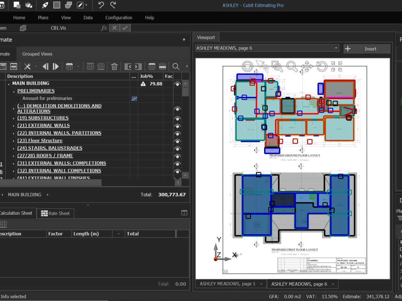Toggle visibility eye for (22) INTERNAL WALLS
This screenshot has height=301, width=402.
[177, 134]
